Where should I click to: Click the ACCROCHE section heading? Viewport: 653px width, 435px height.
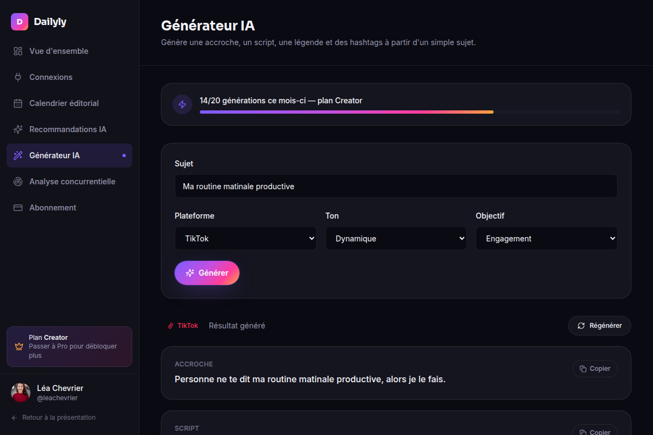pos(194,364)
